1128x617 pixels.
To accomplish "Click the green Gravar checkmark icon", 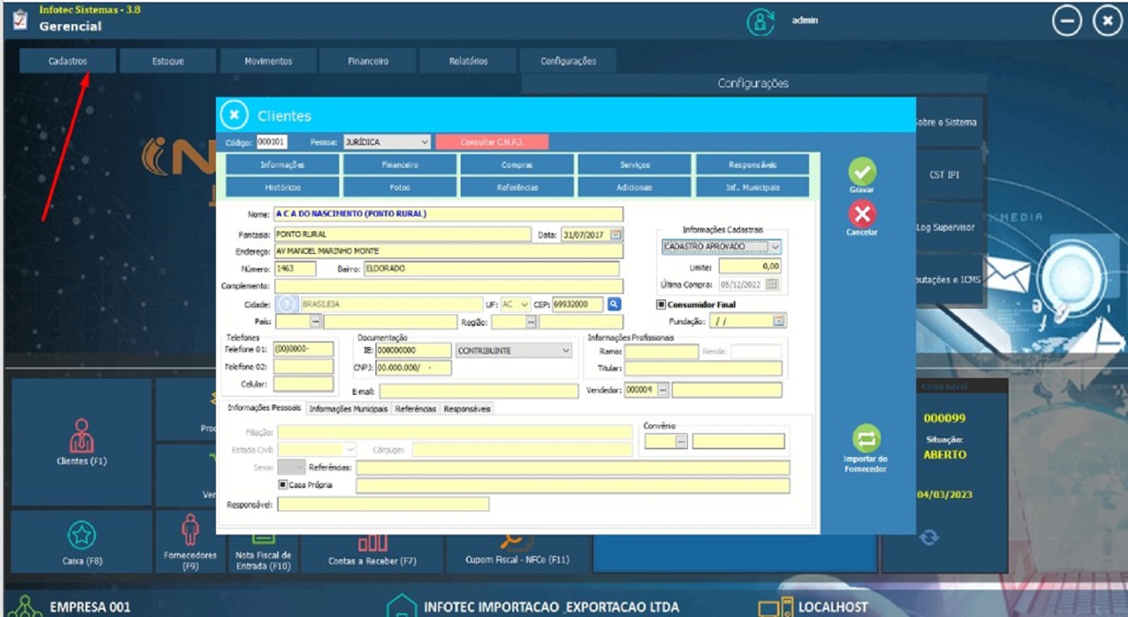I will pos(861,173).
